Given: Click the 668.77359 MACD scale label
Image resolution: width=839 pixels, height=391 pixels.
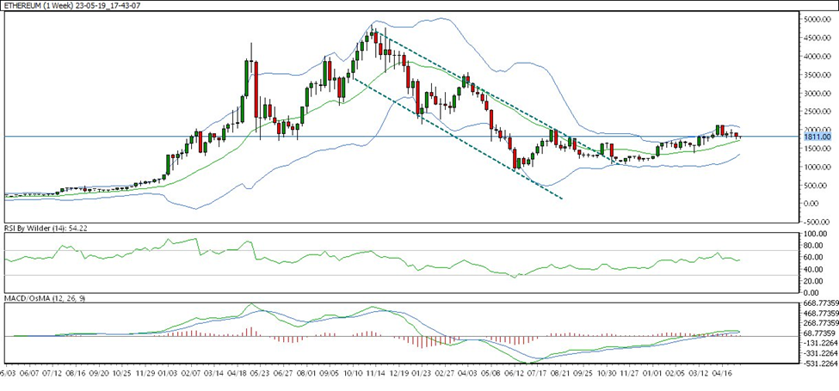Looking at the screenshot, I should 821,302.
